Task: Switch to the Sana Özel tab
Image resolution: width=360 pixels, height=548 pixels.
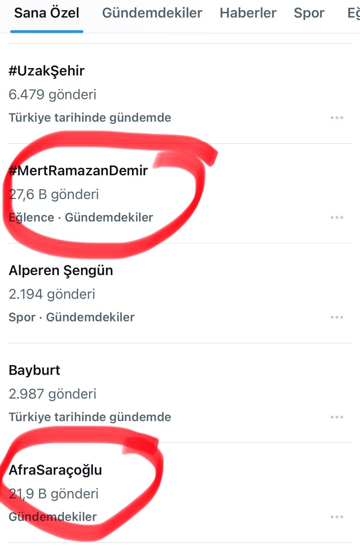Action: 47,13
